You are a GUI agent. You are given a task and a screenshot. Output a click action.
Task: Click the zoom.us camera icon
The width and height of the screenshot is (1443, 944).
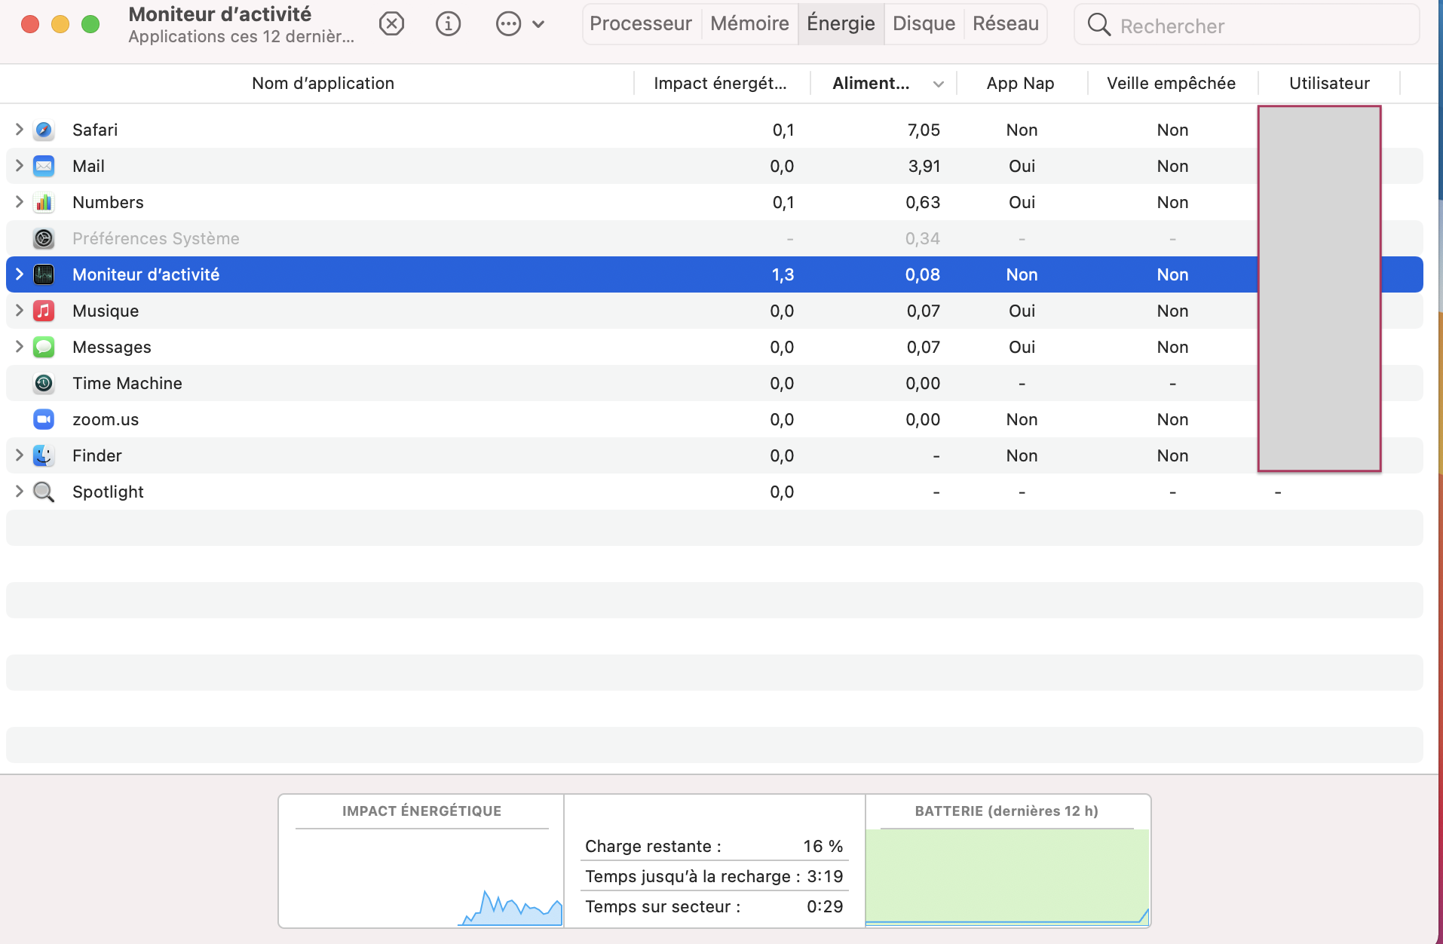point(44,419)
